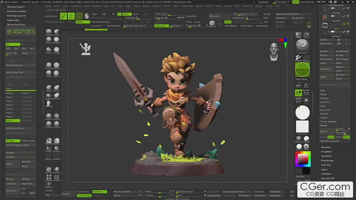This screenshot has width=356, height=200.
Task: Click the Duplicate subtool button
Action: pos(327,69)
